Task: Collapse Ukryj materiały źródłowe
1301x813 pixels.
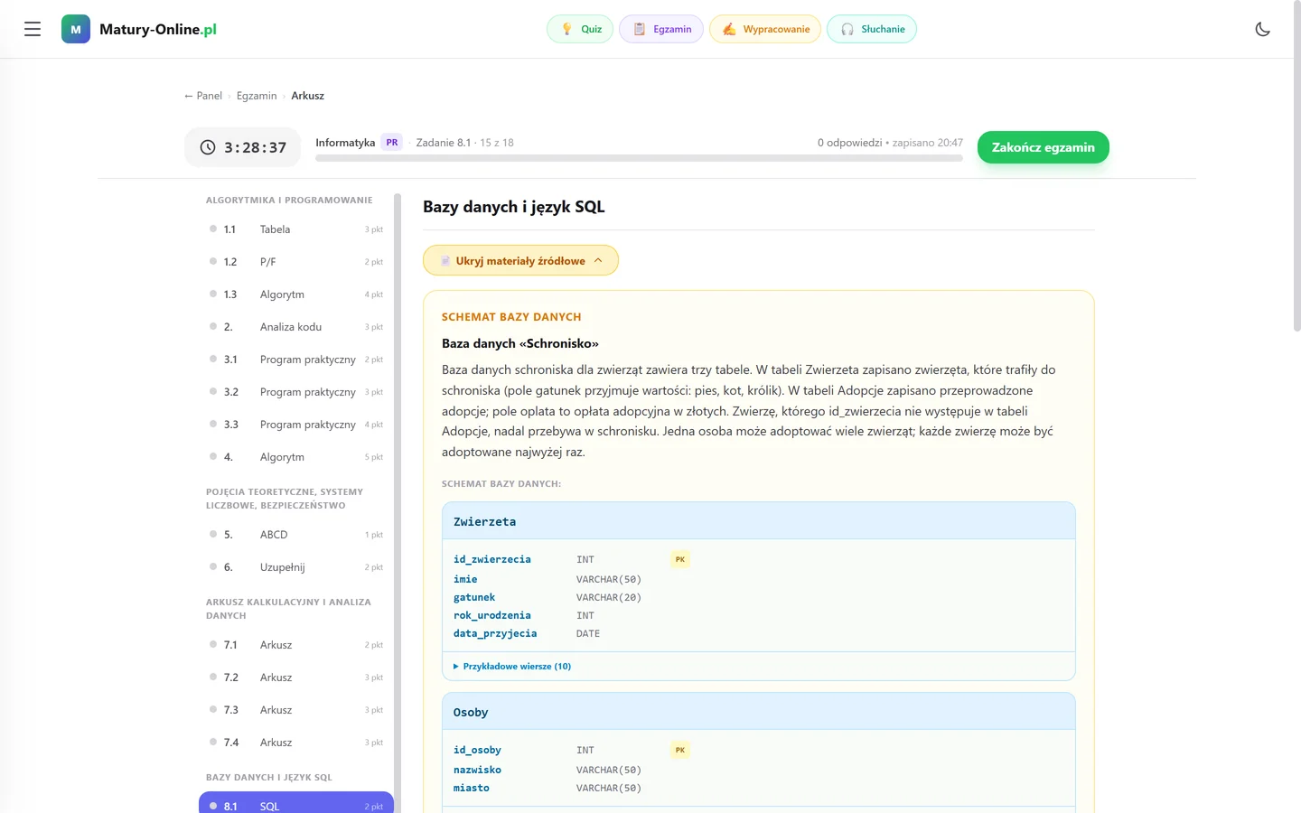Action: pyautogui.click(x=520, y=260)
